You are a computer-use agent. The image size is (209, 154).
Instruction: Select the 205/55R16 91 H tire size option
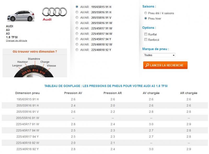pos(77,12)
